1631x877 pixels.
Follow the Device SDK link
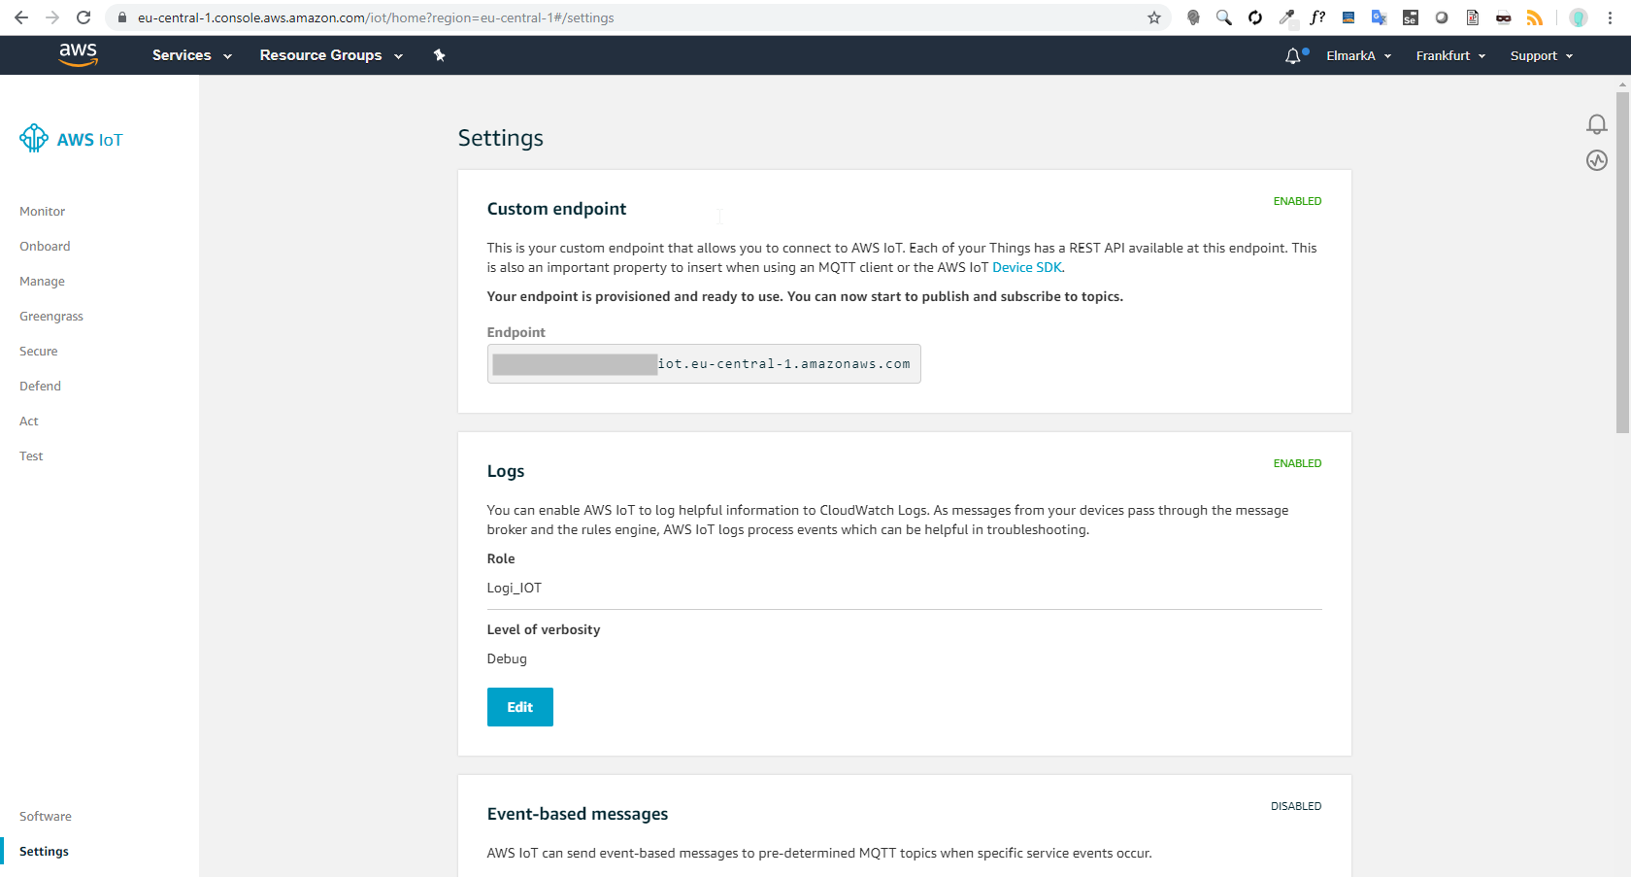pos(1027,267)
